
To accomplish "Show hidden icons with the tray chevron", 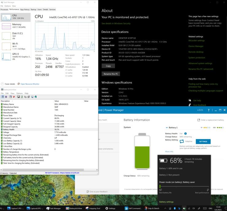I will [165, 208].
